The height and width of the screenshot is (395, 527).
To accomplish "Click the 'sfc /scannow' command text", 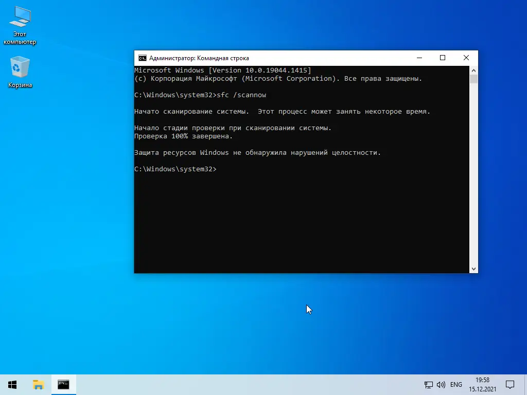I will click(241, 95).
